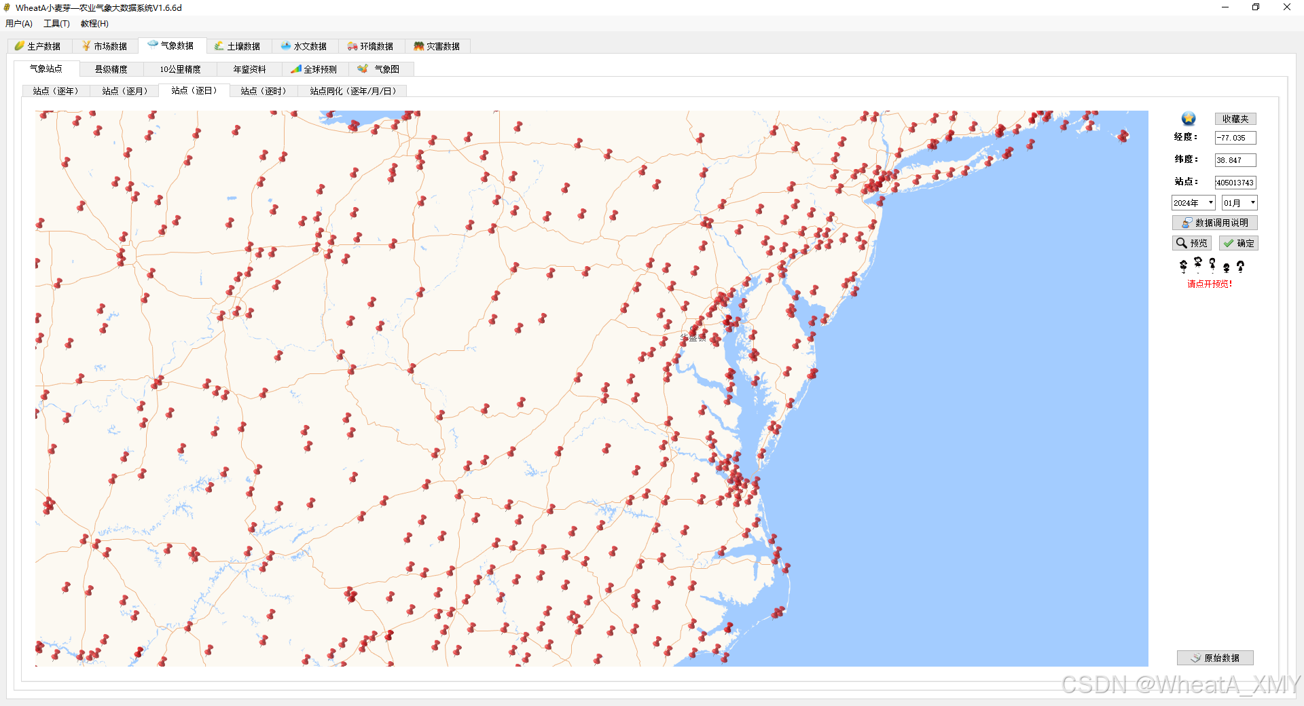The height and width of the screenshot is (706, 1304).
Task: Focus the 站点 station ID field
Action: 1235,183
